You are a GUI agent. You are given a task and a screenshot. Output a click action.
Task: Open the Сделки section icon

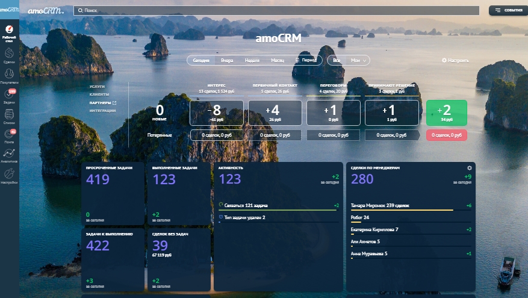pos(9,55)
